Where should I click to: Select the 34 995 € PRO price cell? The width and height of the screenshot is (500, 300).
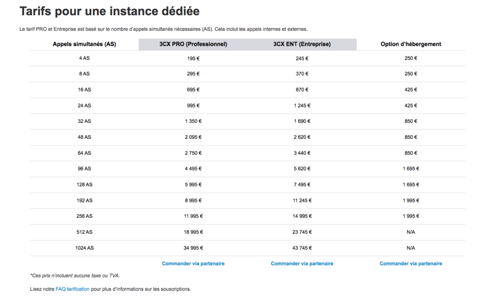[193, 248]
